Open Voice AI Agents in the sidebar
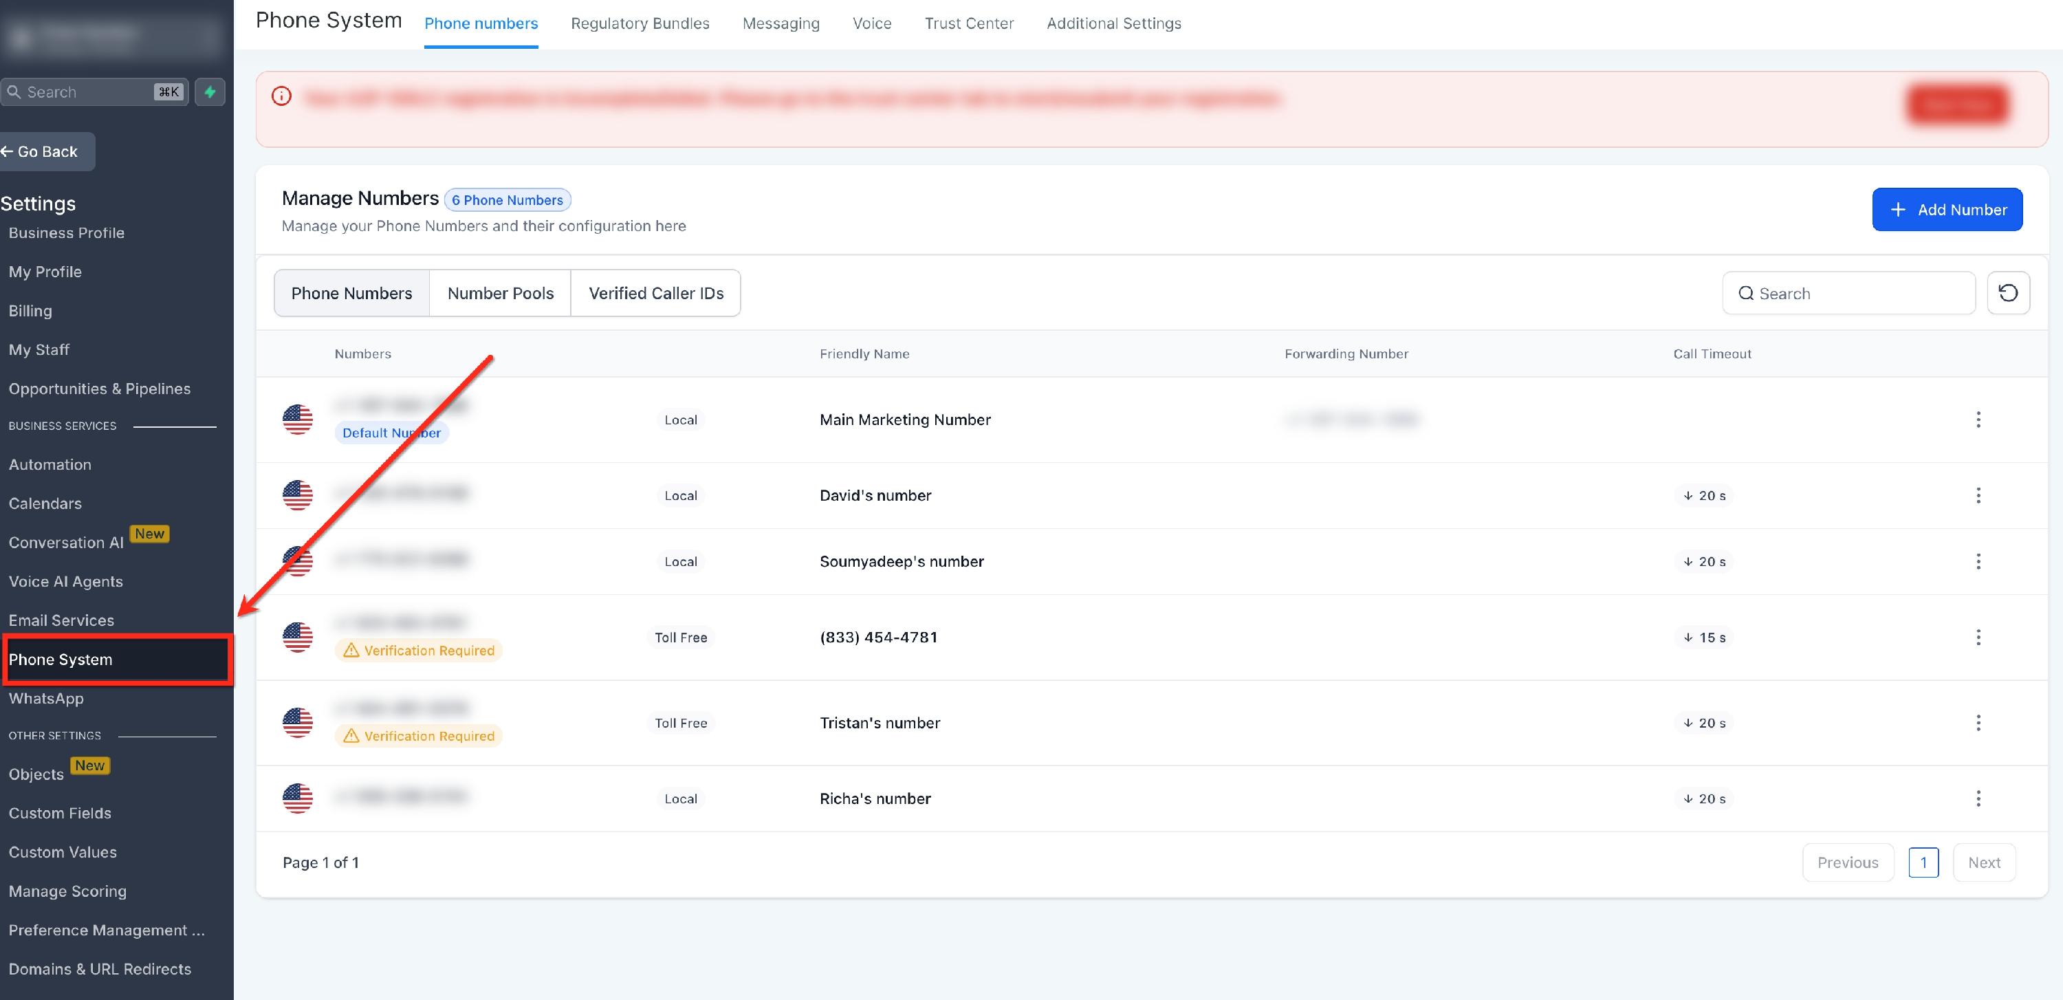Screen dimensions: 2063x1000 tap(65, 581)
